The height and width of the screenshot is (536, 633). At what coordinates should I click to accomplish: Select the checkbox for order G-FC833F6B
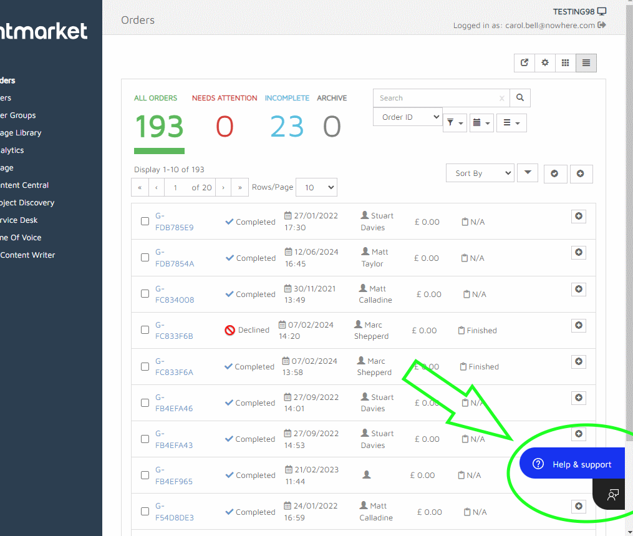coord(145,330)
